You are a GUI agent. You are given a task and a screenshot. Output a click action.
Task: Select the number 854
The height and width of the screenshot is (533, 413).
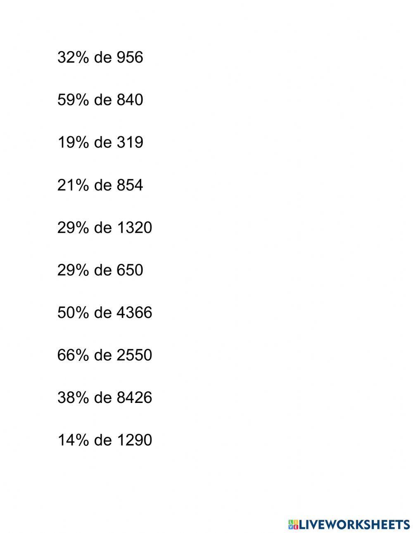click(x=130, y=185)
